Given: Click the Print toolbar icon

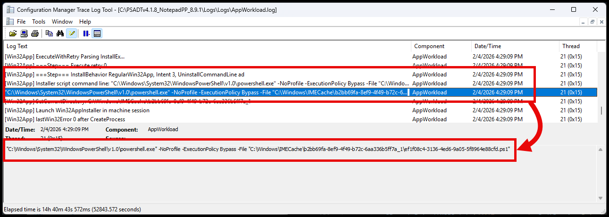Looking at the screenshot, I should [x=34, y=33].
